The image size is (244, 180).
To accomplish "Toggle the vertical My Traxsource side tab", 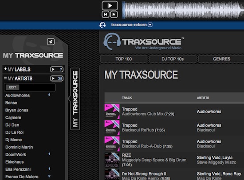I will tap(75, 99).
